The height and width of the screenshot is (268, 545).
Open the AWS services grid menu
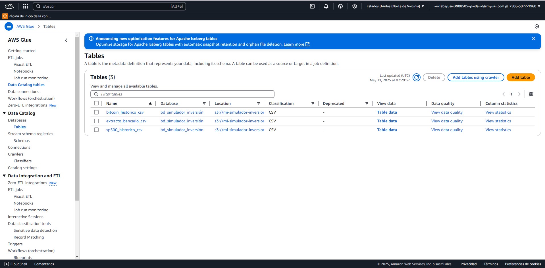pos(26,6)
